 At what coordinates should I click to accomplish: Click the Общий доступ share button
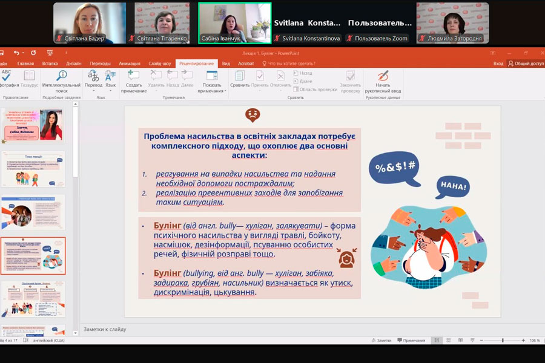point(526,63)
